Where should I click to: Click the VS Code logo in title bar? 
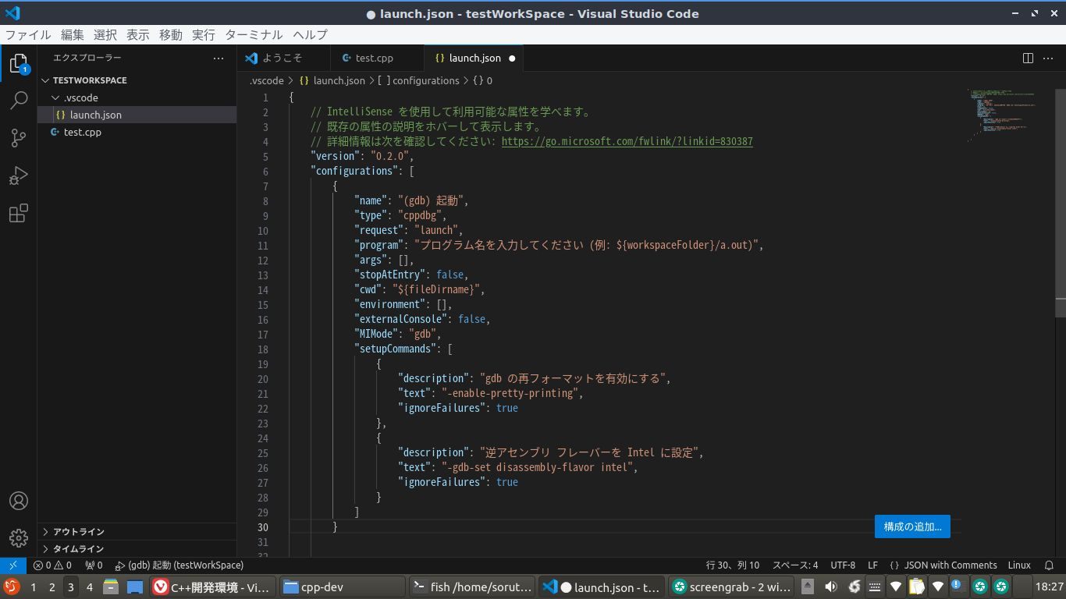[12, 13]
